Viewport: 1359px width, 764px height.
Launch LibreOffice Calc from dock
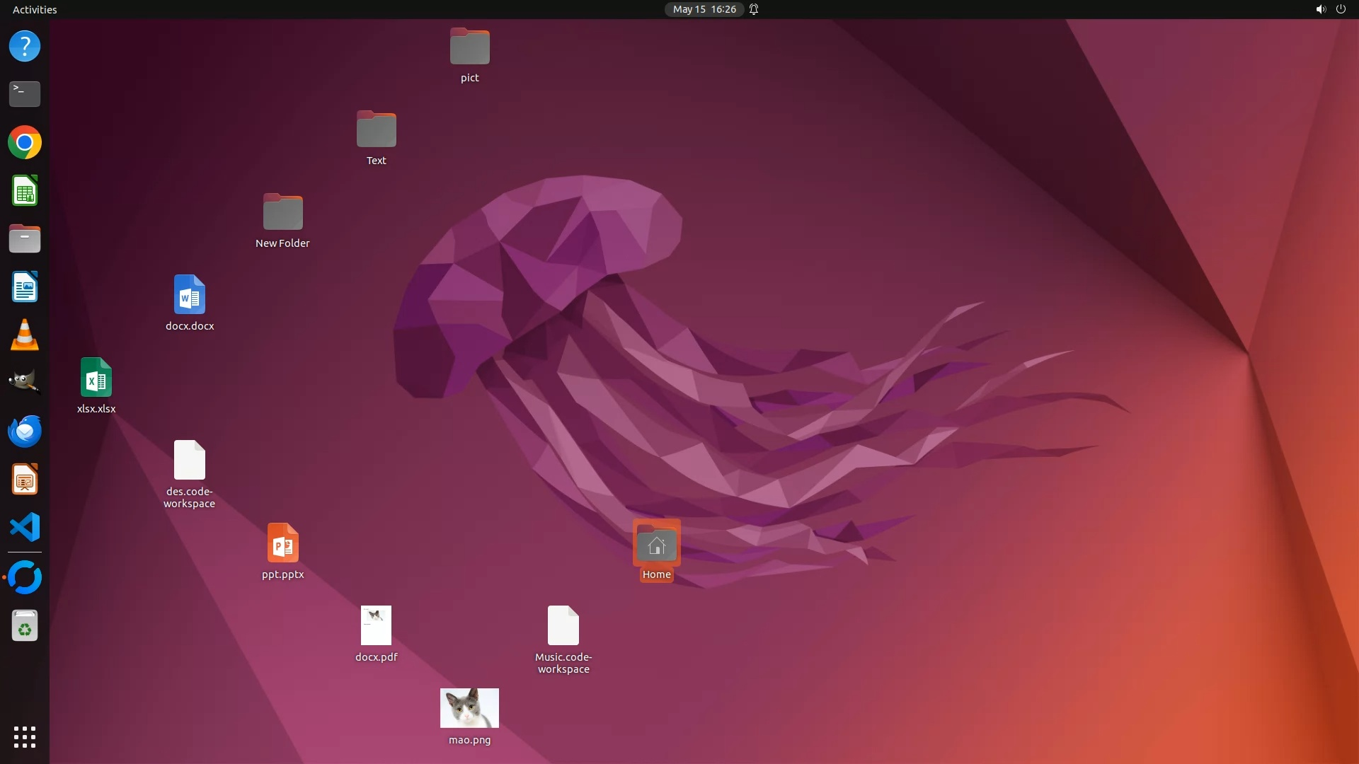pyautogui.click(x=25, y=191)
